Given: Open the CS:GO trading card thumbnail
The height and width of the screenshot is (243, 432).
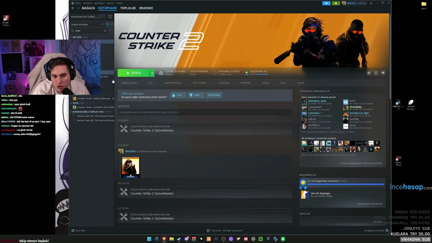Looking at the screenshot, I should (x=131, y=167).
